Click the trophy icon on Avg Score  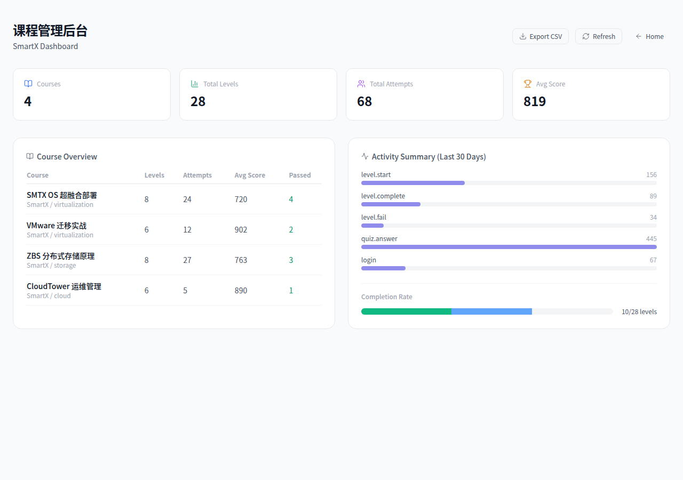point(528,84)
